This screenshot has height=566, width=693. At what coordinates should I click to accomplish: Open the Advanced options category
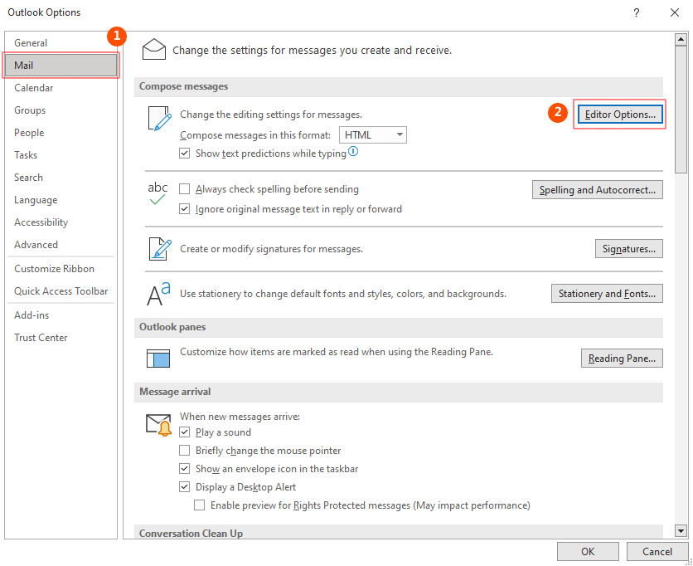point(36,245)
